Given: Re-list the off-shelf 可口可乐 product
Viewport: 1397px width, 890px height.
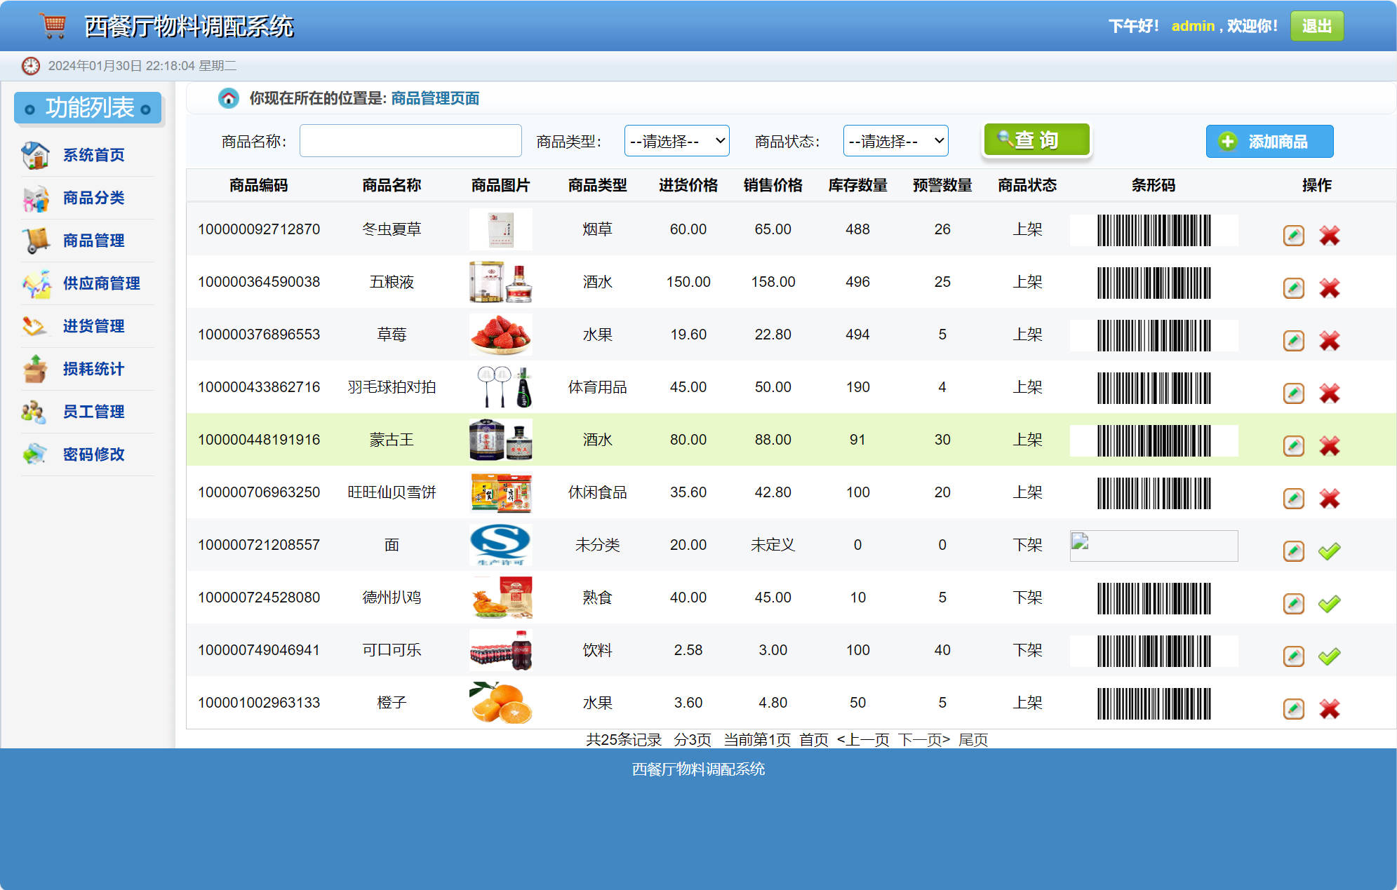Looking at the screenshot, I should [x=1330, y=656].
